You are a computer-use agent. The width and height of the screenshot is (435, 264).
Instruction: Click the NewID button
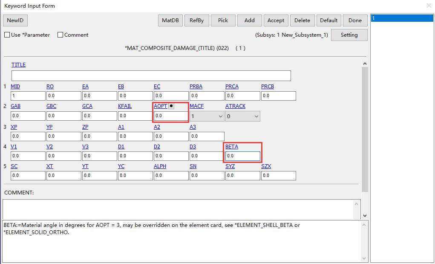15,20
